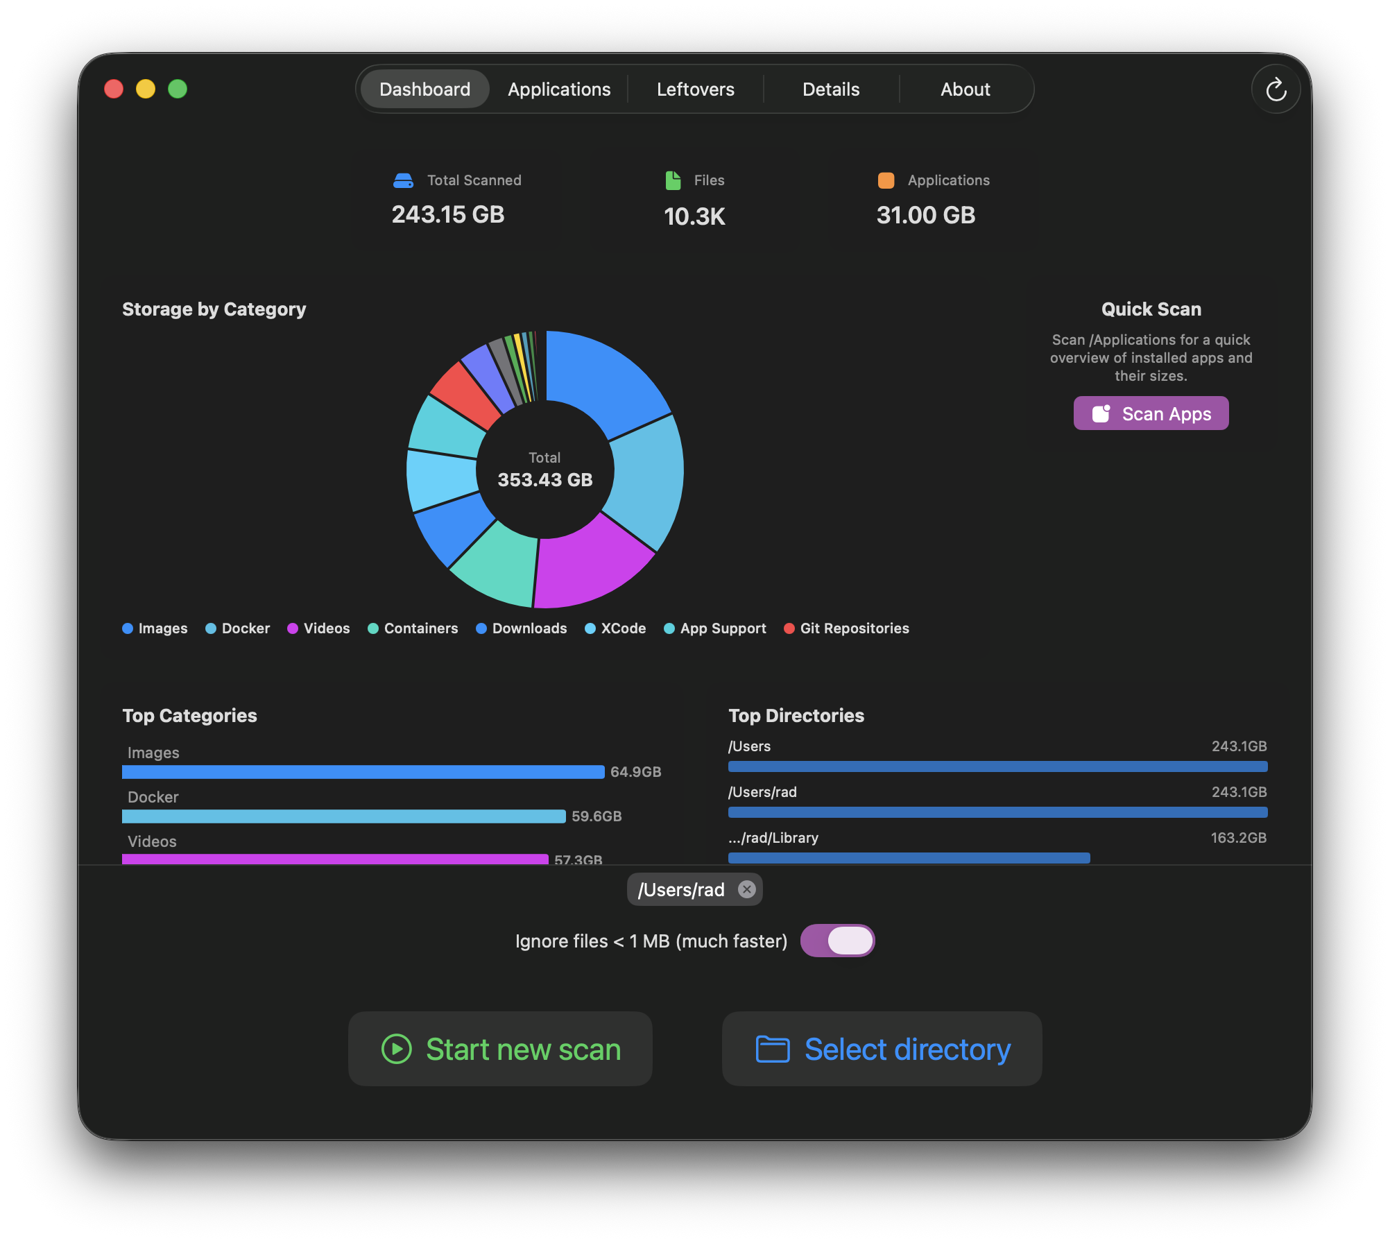Screen dimensions: 1390x1243
Task: Click the Docker legend entry
Action: [238, 628]
